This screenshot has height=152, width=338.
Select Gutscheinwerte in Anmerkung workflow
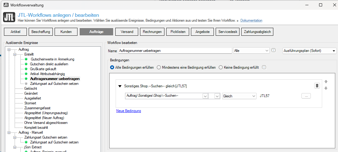(x=52, y=59)
